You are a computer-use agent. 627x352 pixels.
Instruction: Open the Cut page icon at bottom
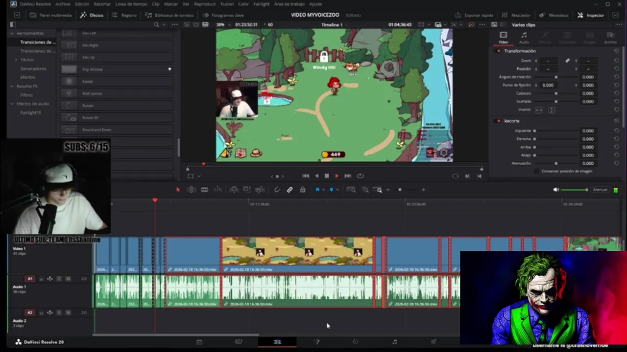pyautogui.click(x=238, y=342)
